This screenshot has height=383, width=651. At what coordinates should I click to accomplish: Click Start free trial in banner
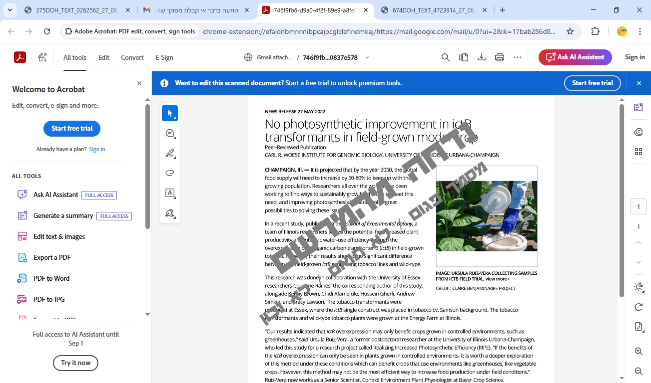pos(592,83)
